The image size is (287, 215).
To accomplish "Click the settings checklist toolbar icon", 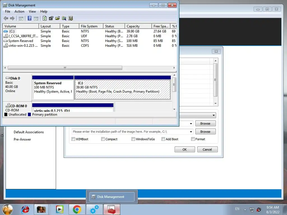I will [x=70, y=18].
